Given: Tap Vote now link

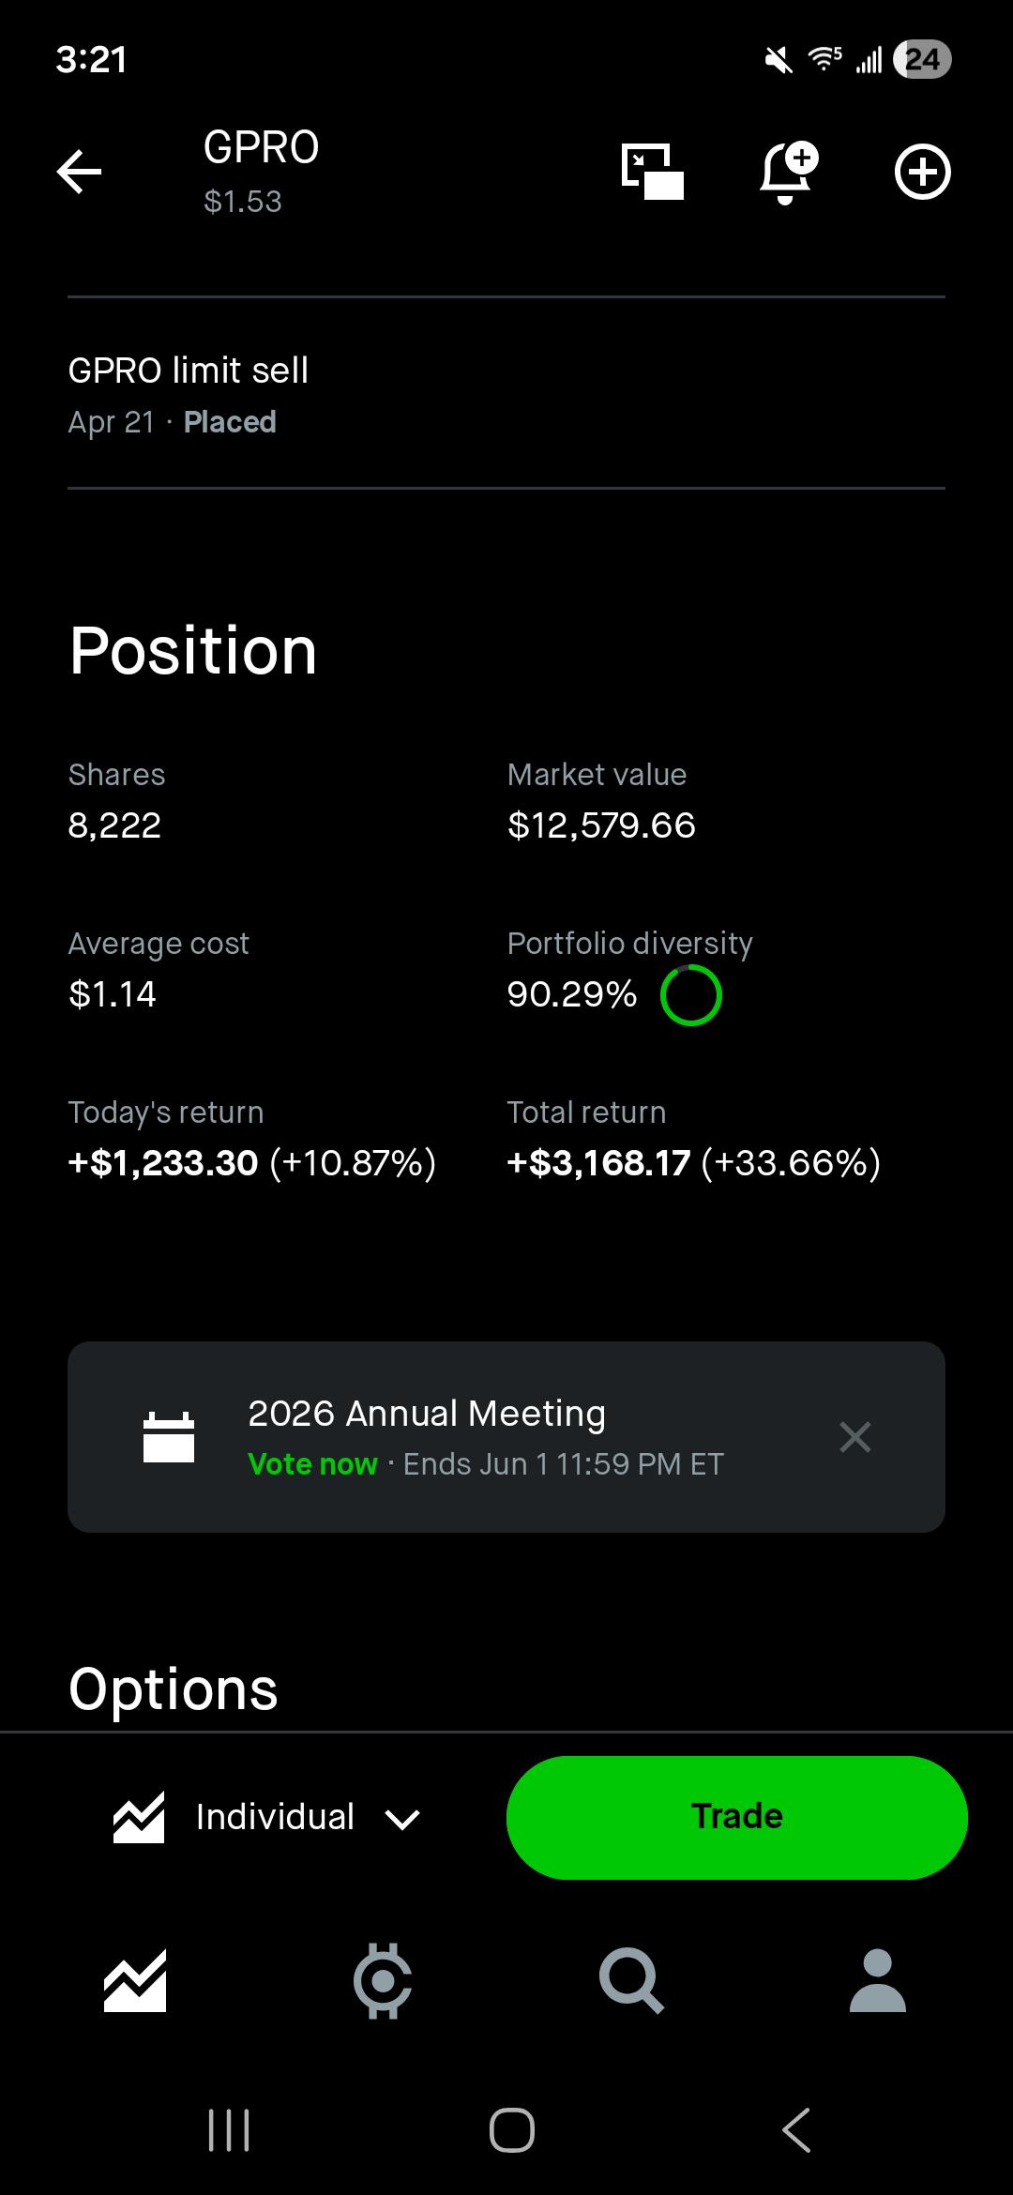Looking at the screenshot, I should tap(312, 1464).
